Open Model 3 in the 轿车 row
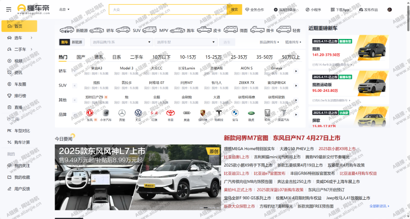 coord(127,68)
